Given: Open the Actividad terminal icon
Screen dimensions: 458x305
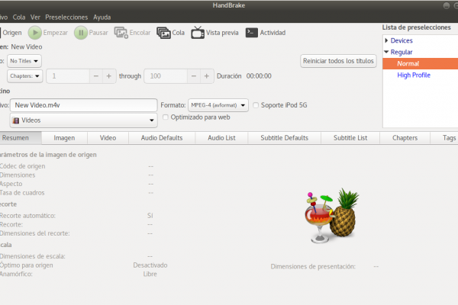Looking at the screenshot, I should 251,33.
